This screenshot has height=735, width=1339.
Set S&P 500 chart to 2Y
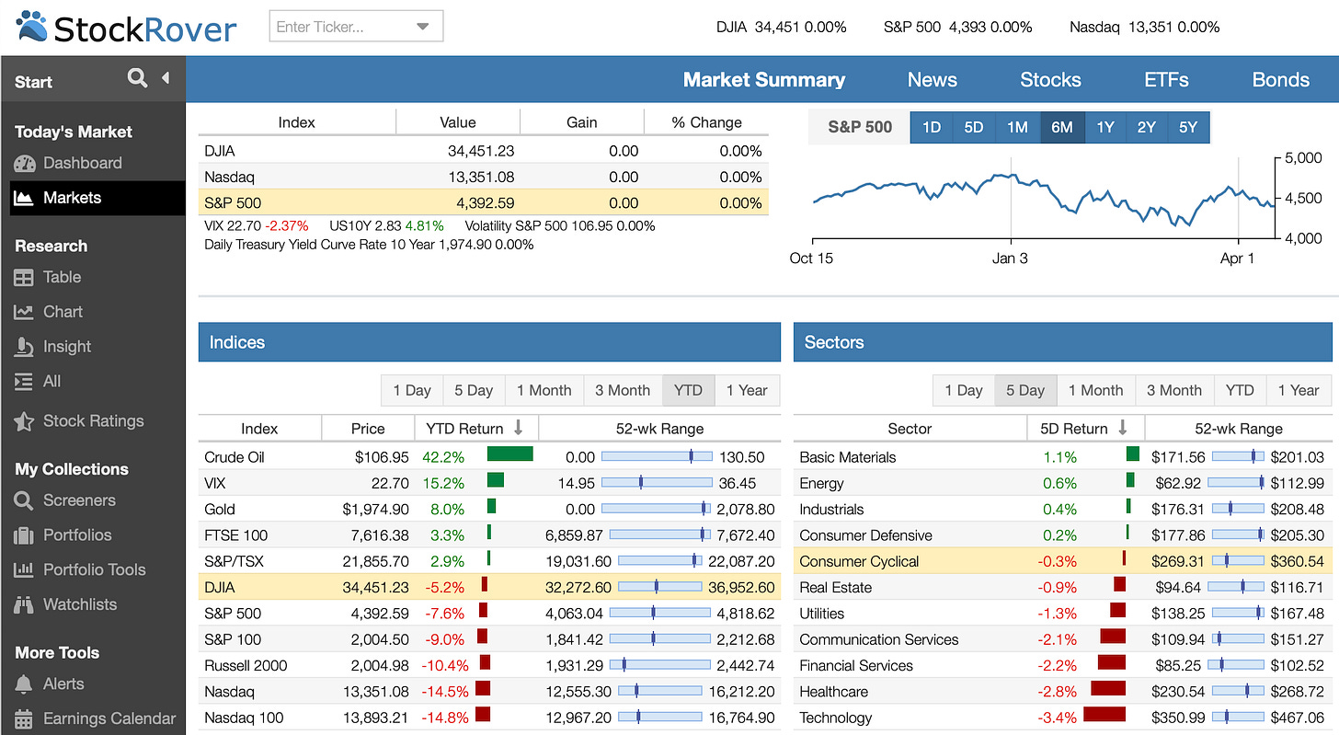coord(1146,127)
